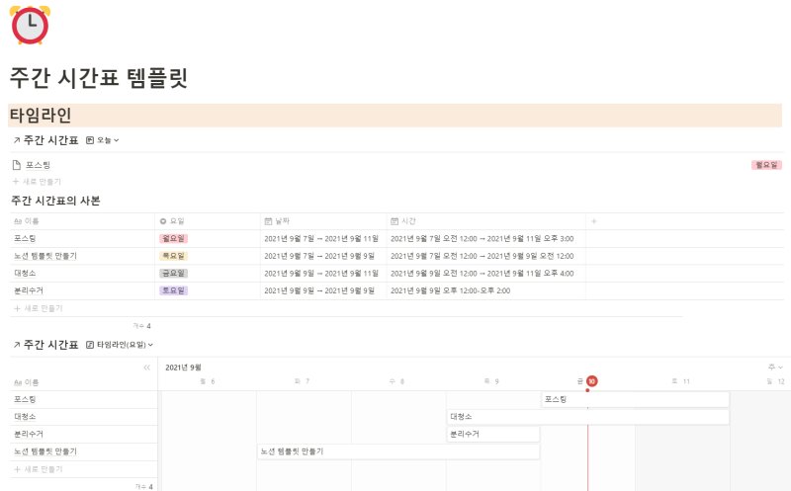Click 개수 4 below the 사본 table
Viewport: 791px width, 491px height.
coord(141,326)
